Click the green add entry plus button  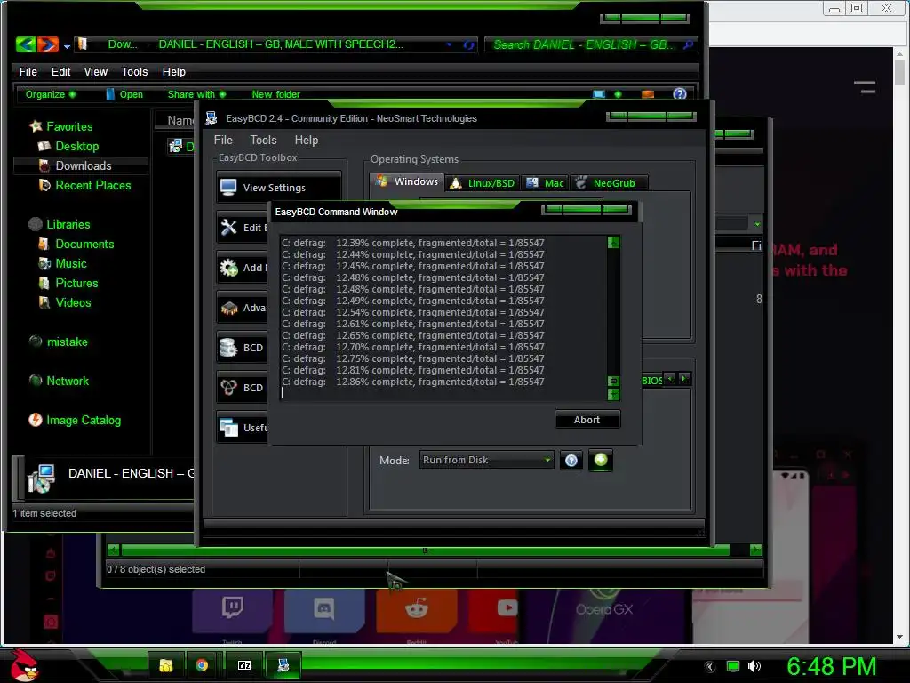pyautogui.click(x=601, y=460)
